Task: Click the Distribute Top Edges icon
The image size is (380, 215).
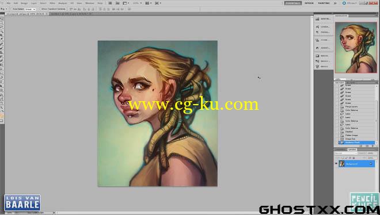Action: [100, 9]
